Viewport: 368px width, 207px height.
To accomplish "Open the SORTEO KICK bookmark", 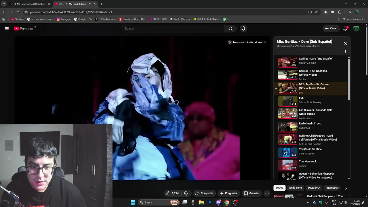I will (158, 19).
